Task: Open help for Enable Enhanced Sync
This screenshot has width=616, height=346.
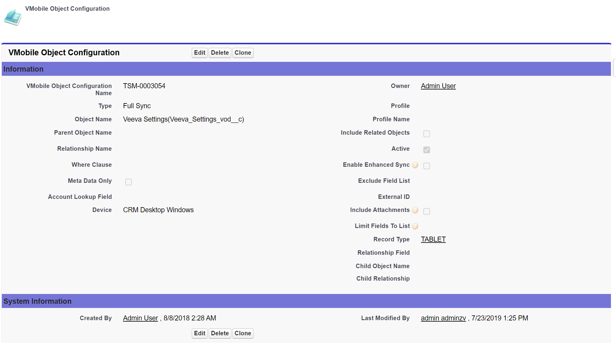Action: tap(415, 165)
